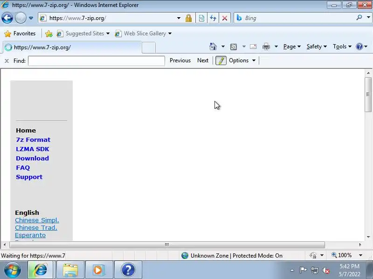
Task: Click the horizontal scrollbar thumb
Action: [x=167, y=245]
